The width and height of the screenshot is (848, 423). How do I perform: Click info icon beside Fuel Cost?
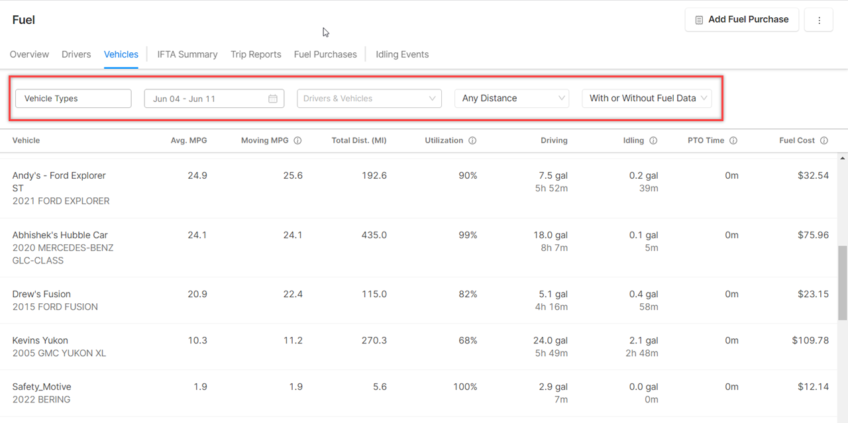pos(824,140)
